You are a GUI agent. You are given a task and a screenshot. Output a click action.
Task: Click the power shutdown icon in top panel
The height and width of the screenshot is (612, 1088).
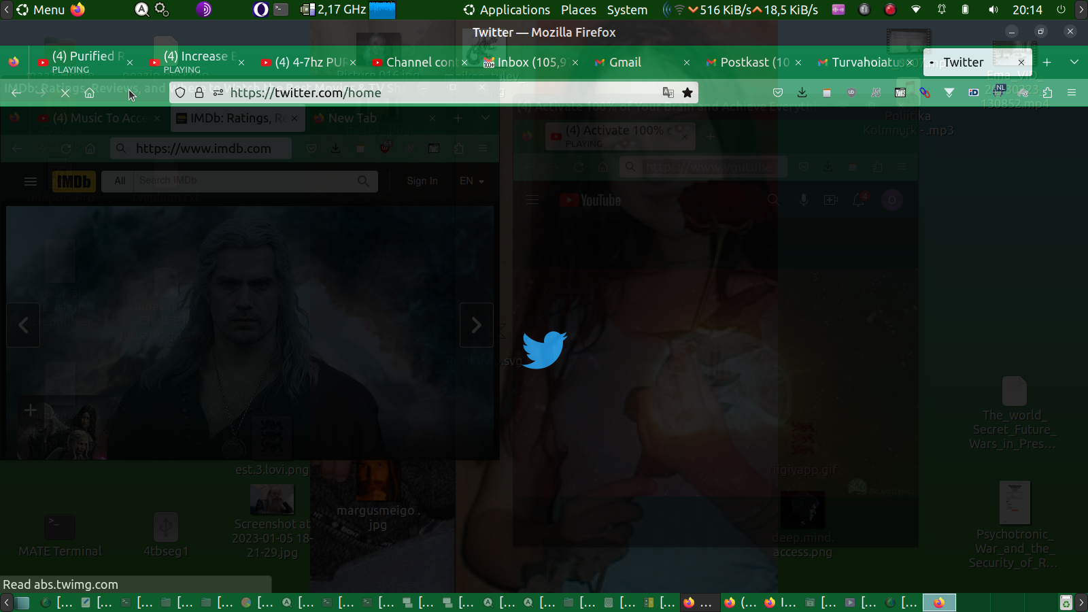(1061, 10)
